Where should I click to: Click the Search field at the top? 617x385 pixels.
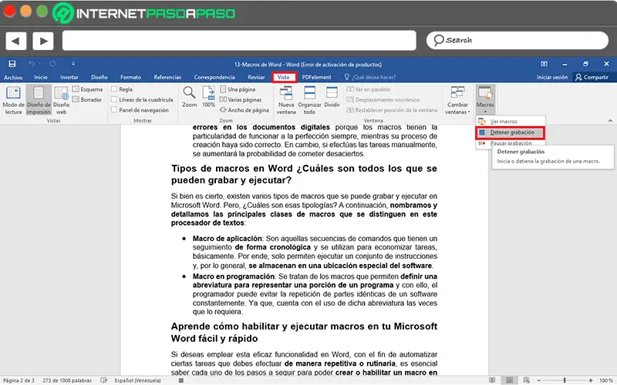point(518,41)
